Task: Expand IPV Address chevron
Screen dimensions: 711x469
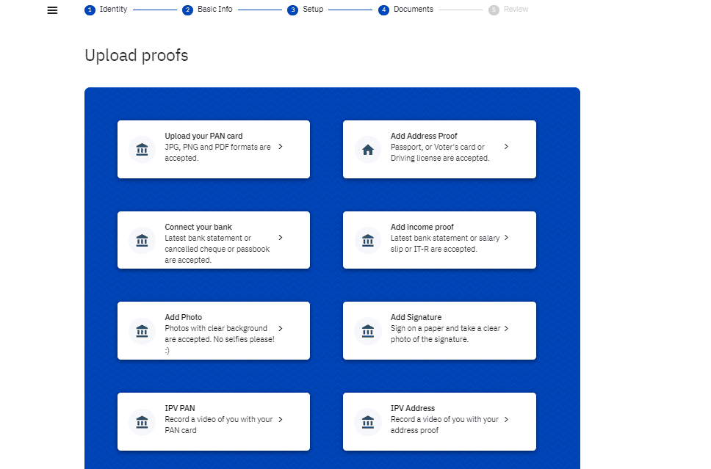Action: pos(506,419)
